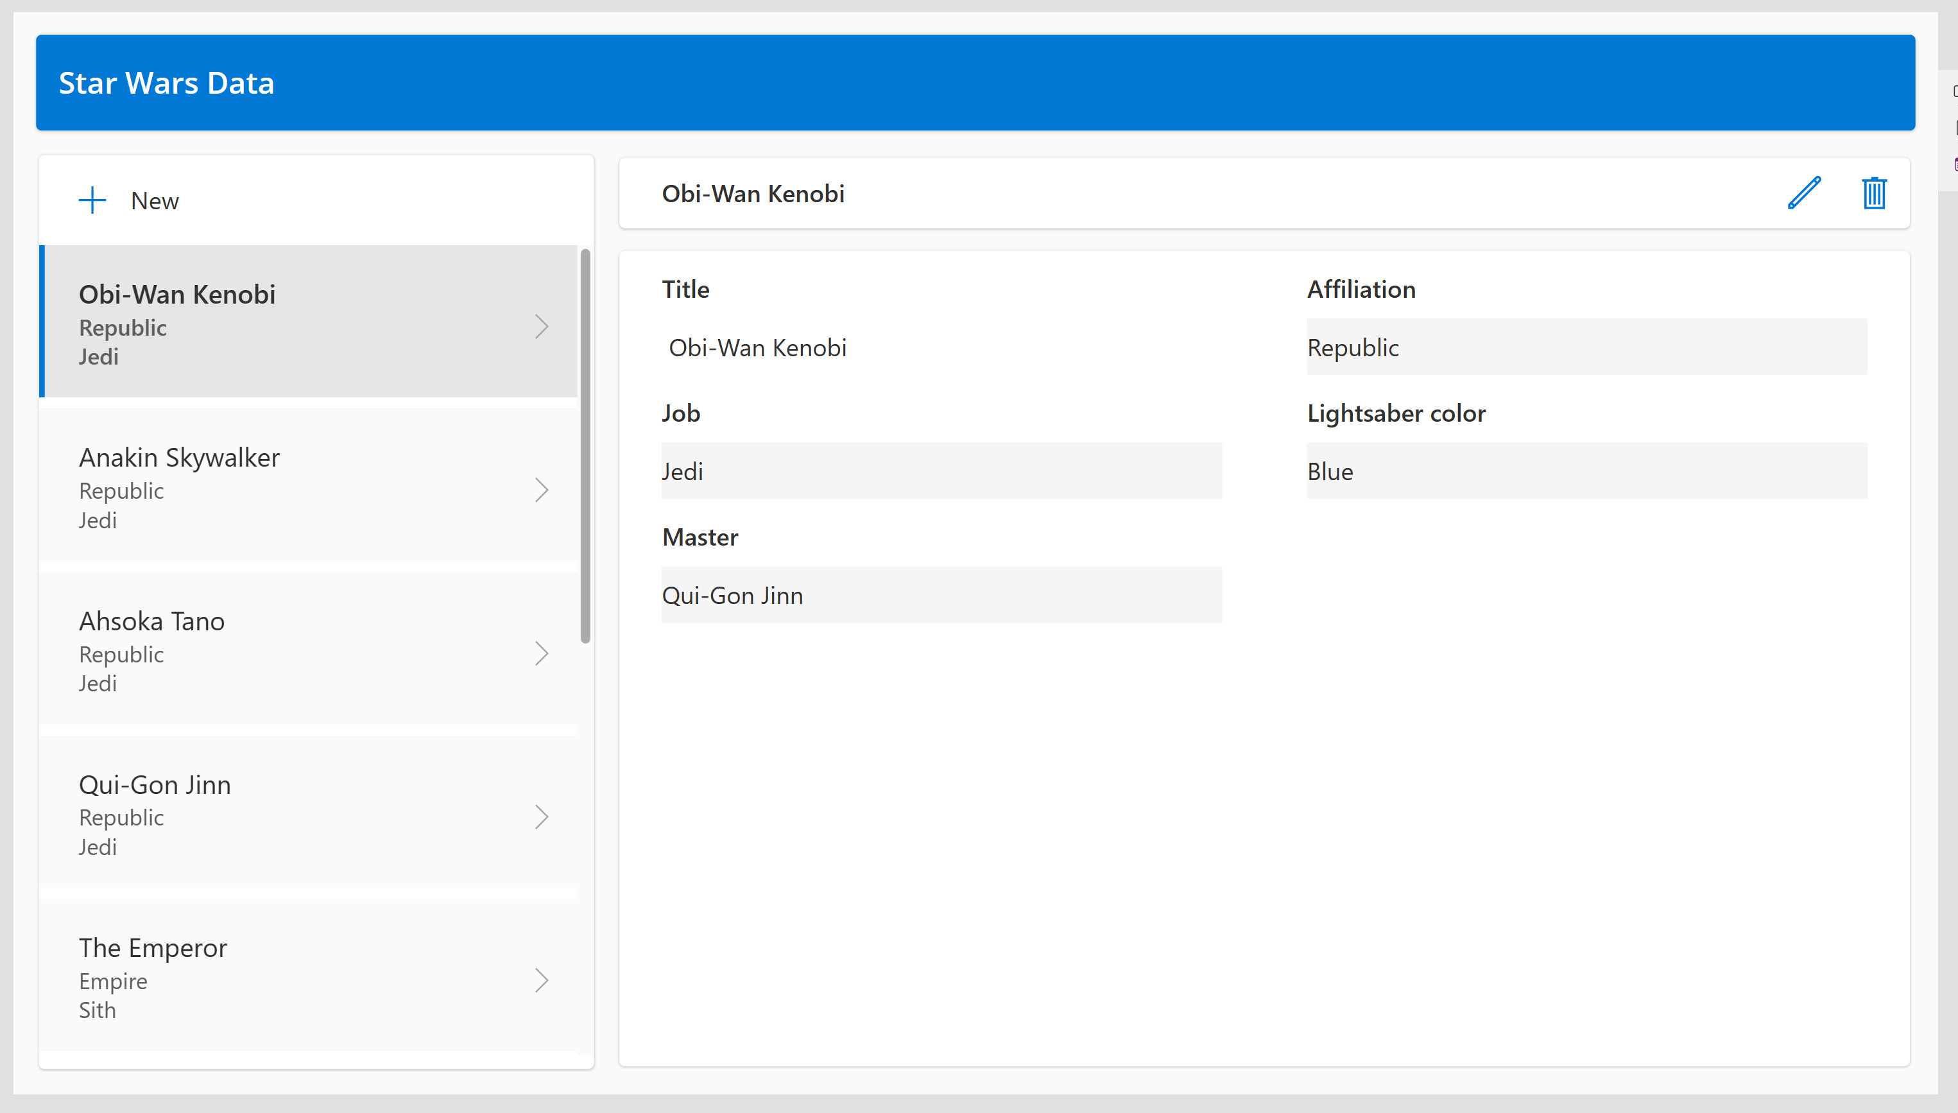Click the Star Wars Data title banner
This screenshot has height=1113, width=1958.
pyautogui.click(x=166, y=83)
